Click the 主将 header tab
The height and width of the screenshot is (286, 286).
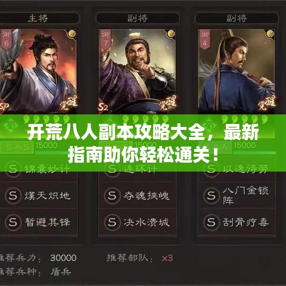39,18
